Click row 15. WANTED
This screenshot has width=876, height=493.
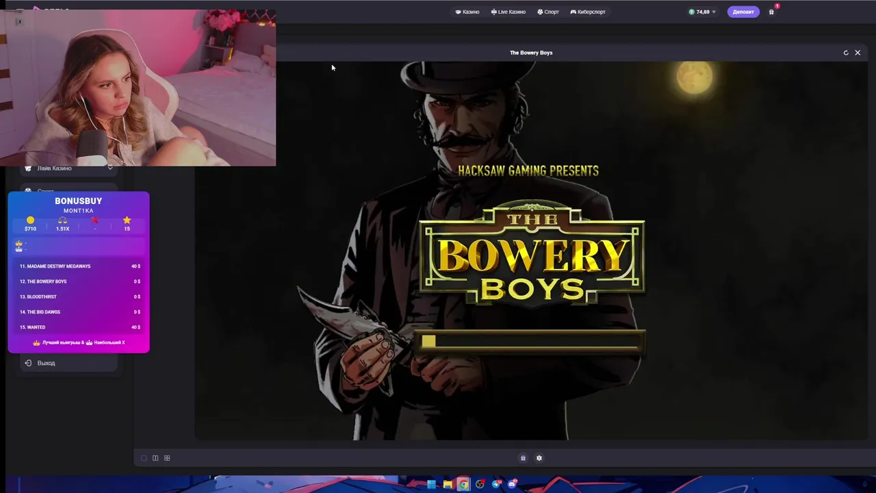click(x=79, y=327)
